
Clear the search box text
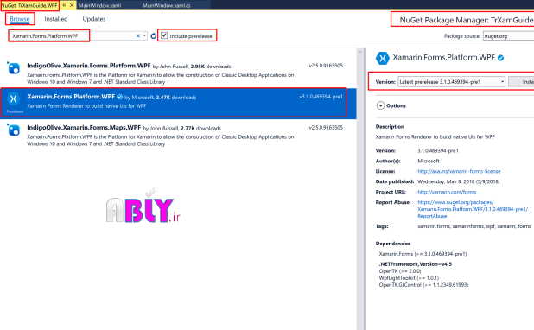point(138,35)
